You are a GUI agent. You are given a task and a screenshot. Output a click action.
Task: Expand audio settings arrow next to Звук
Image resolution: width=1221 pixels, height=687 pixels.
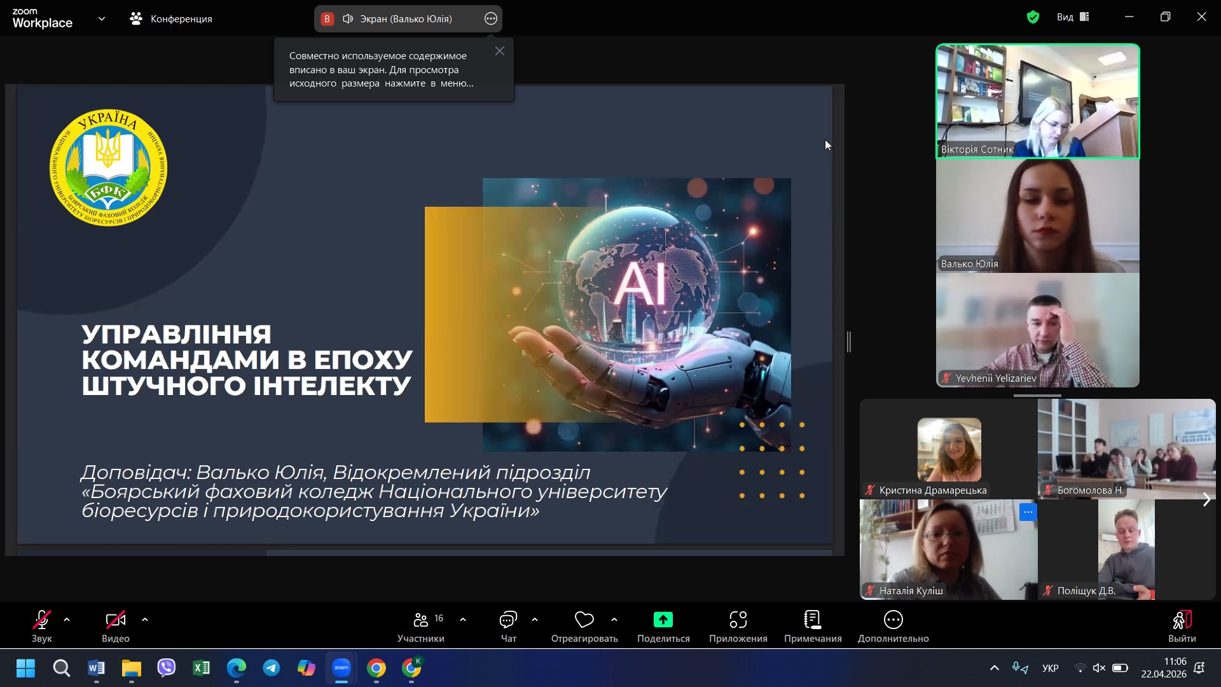(67, 620)
